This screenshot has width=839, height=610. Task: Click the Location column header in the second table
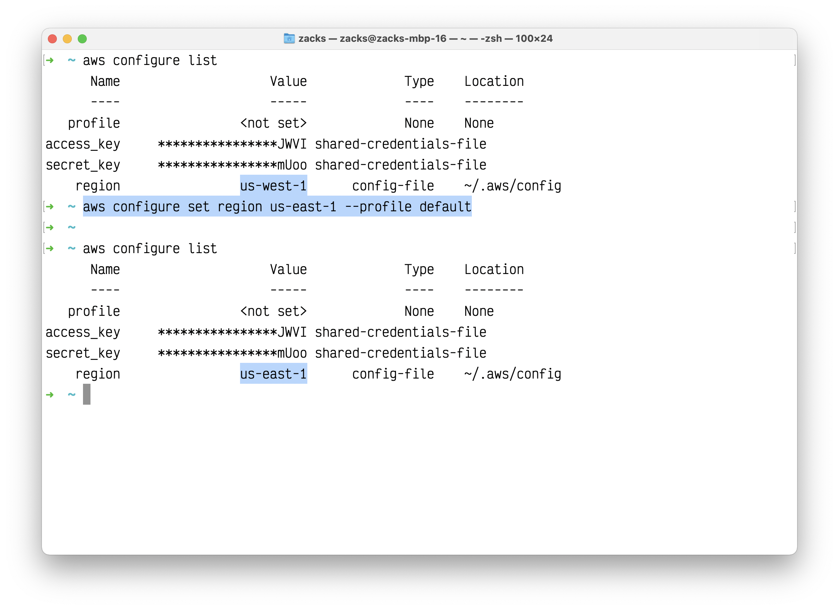click(x=494, y=270)
